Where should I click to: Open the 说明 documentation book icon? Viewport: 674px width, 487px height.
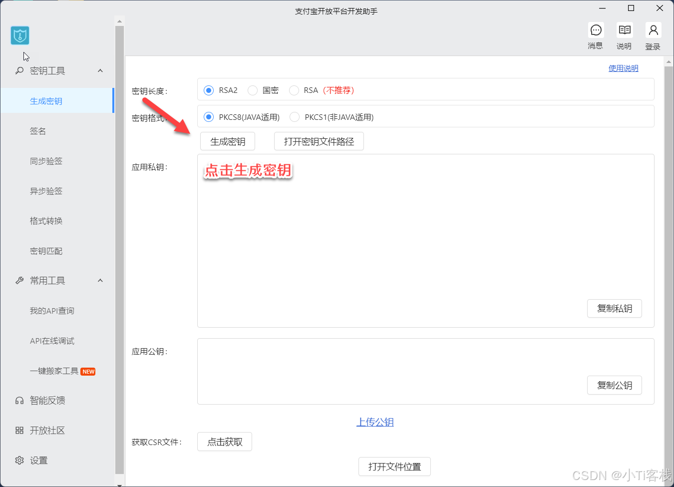pyautogui.click(x=625, y=30)
